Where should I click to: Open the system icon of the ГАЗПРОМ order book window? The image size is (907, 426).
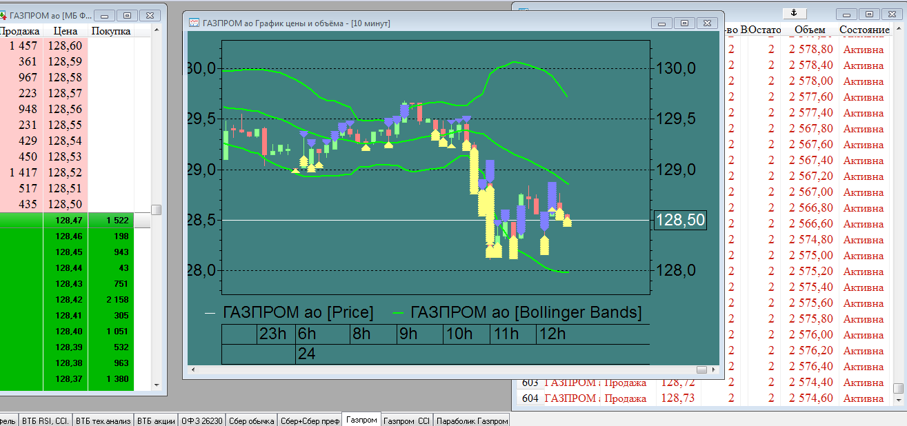[x=3, y=14]
